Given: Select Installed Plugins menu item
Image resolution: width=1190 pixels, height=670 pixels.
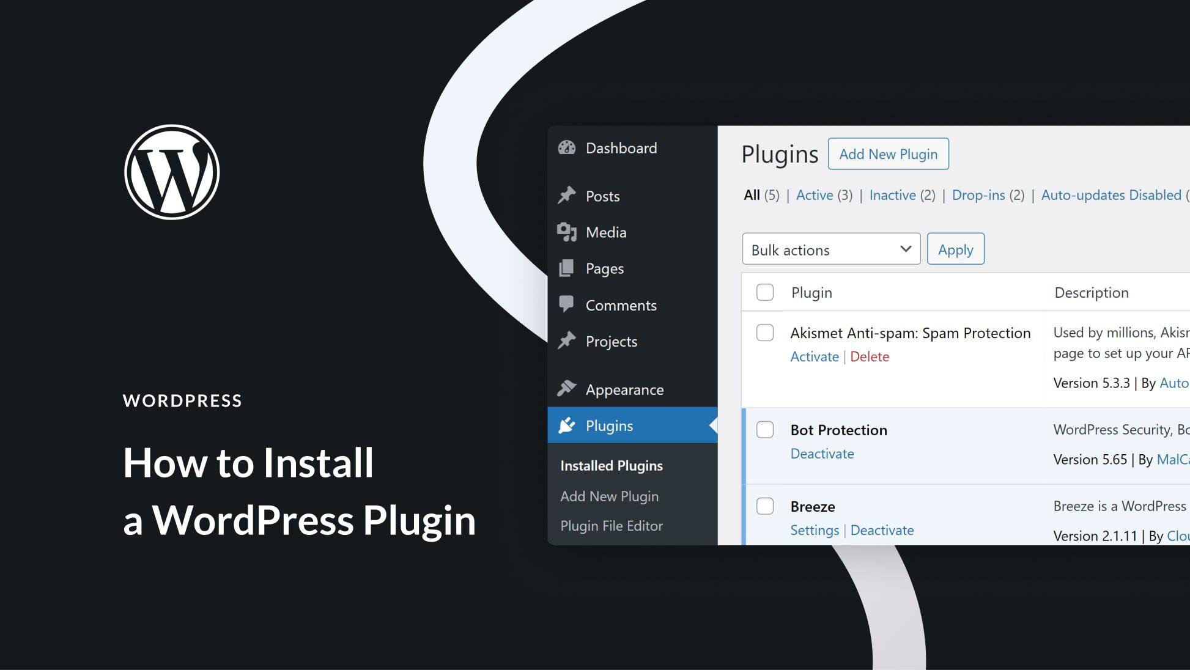Looking at the screenshot, I should click(612, 465).
